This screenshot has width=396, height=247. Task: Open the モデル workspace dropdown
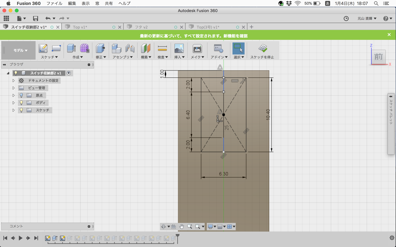pyautogui.click(x=20, y=50)
